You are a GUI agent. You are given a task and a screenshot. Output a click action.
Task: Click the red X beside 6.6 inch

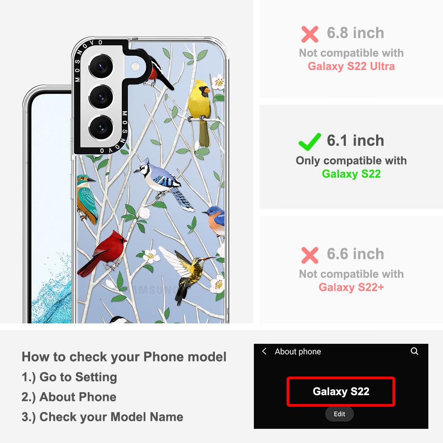310,255
